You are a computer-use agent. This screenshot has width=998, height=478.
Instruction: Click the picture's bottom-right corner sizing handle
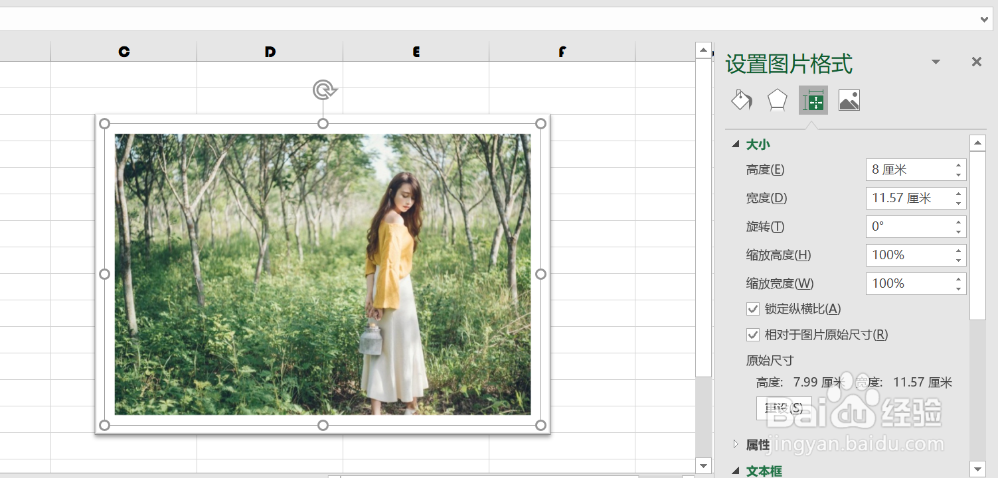[x=541, y=425]
